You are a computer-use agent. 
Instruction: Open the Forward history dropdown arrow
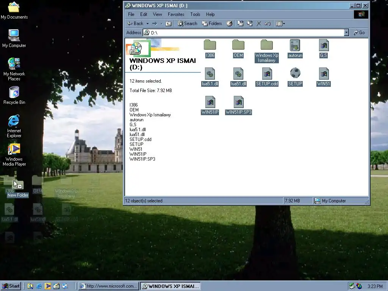(x=161, y=24)
